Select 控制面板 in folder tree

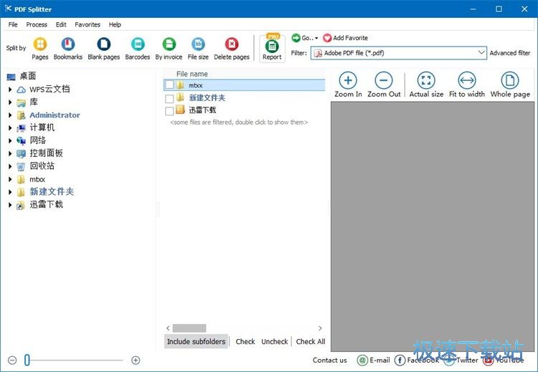coord(46,153)
